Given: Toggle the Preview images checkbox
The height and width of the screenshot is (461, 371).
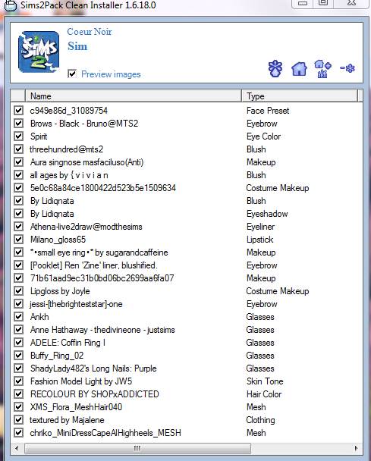Looking at the screenshot, I should tap(72, 74).
